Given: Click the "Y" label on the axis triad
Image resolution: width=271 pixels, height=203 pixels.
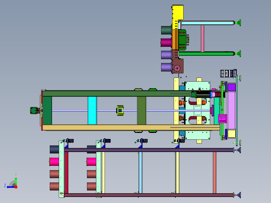Looking at the screenshot, I should [16, 175].
